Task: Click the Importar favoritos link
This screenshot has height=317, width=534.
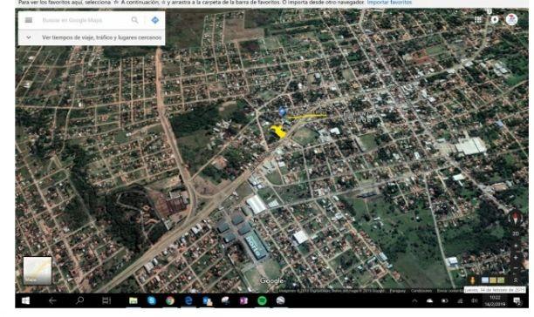Action: tap(389, 3)
